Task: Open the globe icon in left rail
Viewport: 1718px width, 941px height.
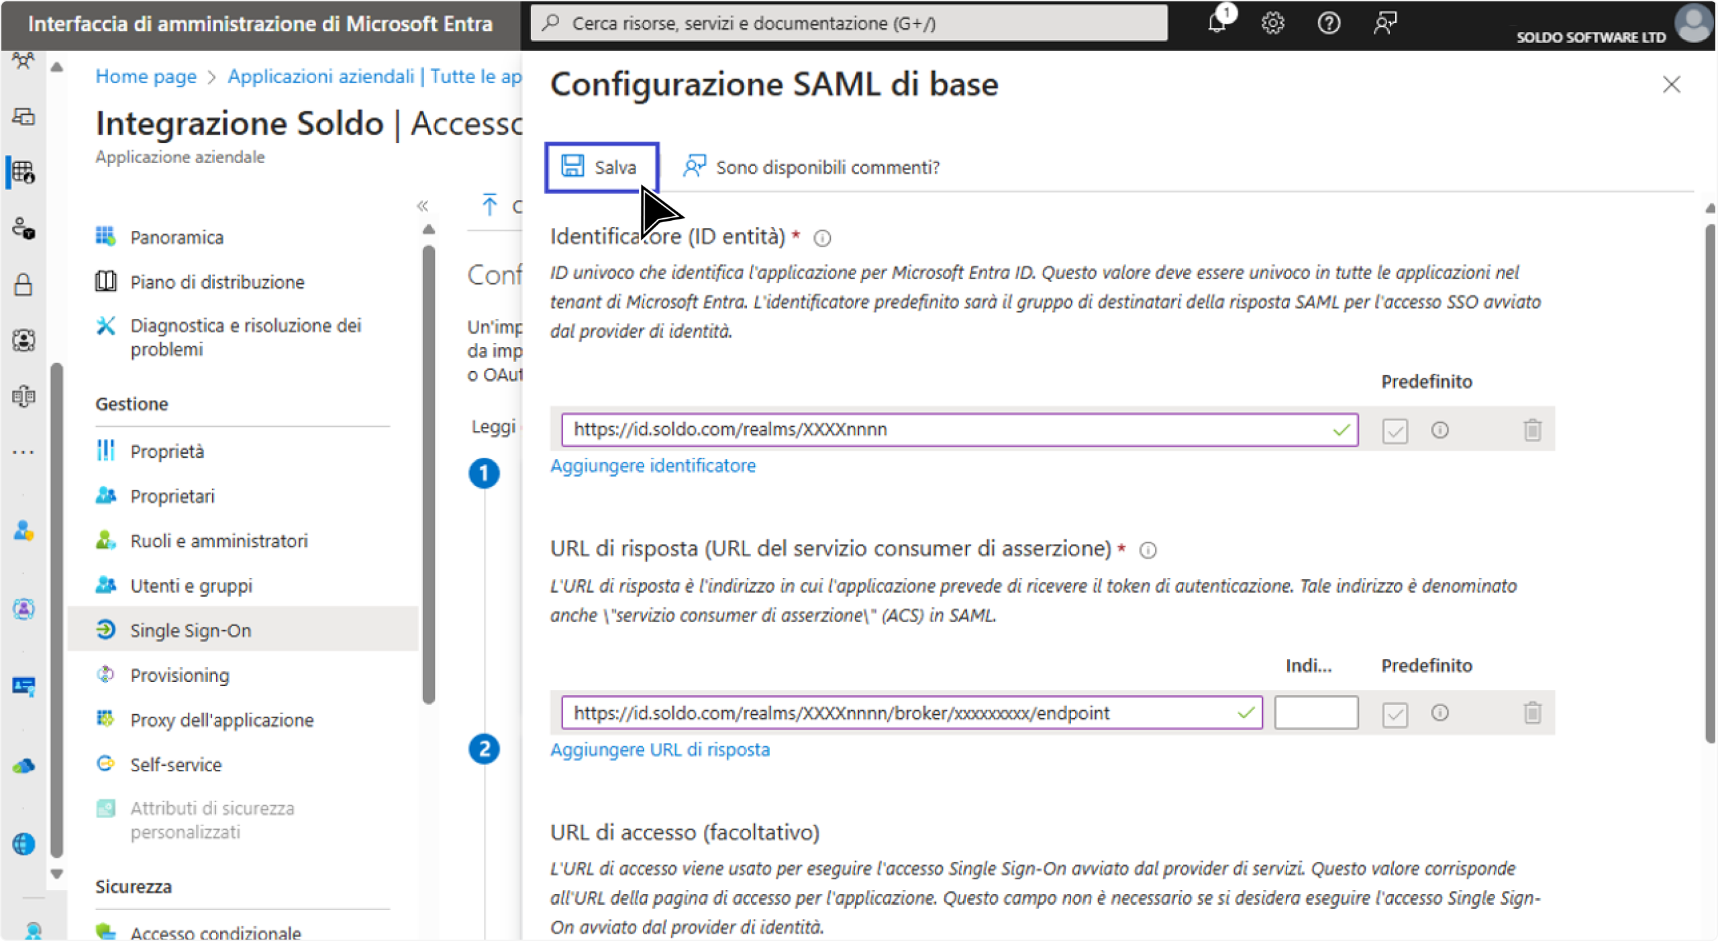Action: pos(23,844)
